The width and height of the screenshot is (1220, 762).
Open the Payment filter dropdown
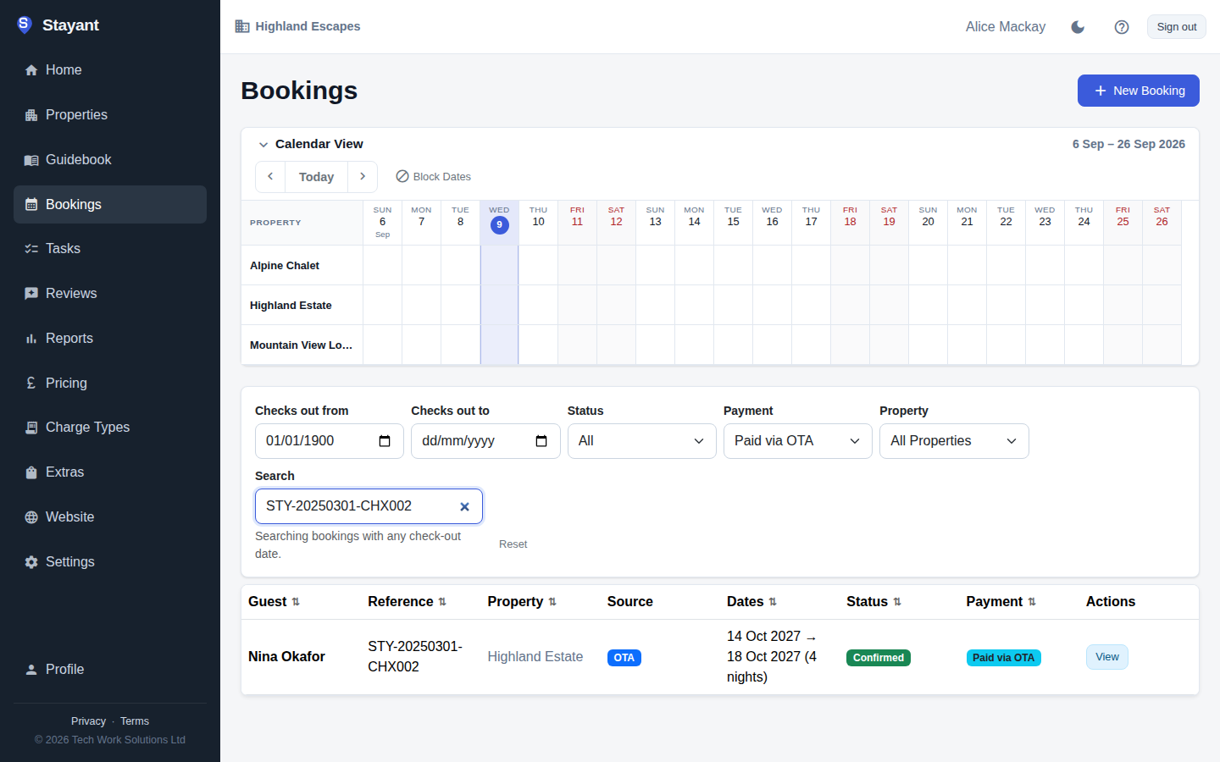tap(798, 441)
